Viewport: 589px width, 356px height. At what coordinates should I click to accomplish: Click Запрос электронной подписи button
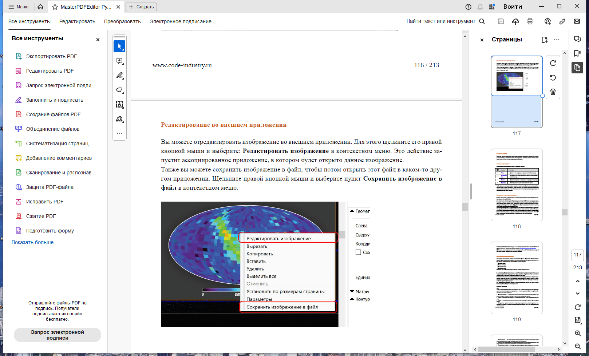click(x=58, y=335)
